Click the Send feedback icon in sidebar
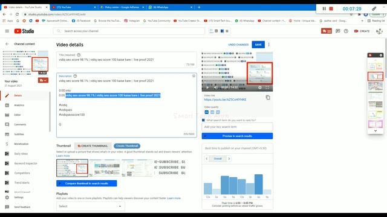387x217 pixels. click(x=7, y=207)
